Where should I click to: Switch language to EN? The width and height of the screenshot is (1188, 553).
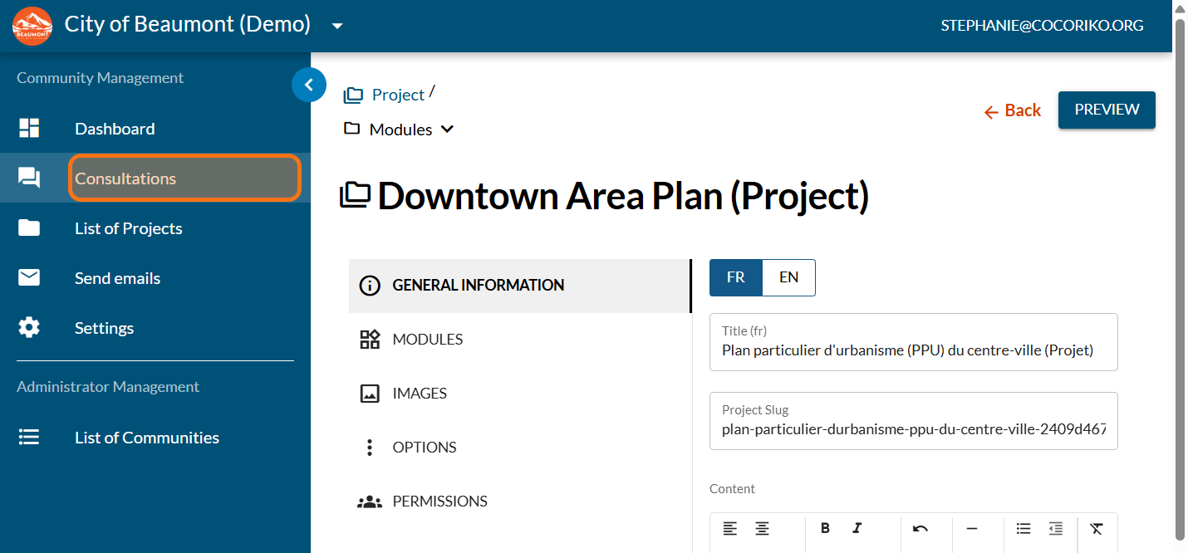[x=788, y=277]
